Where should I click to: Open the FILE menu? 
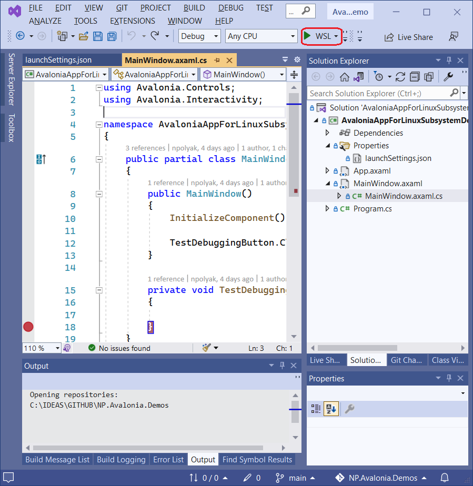coord(36,8)
